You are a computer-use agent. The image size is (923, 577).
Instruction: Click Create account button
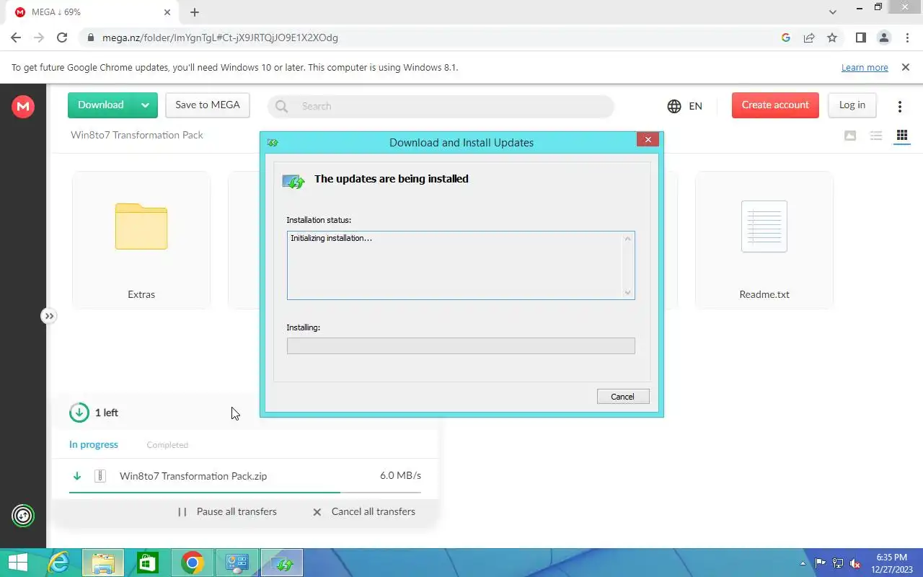point(775,105)
